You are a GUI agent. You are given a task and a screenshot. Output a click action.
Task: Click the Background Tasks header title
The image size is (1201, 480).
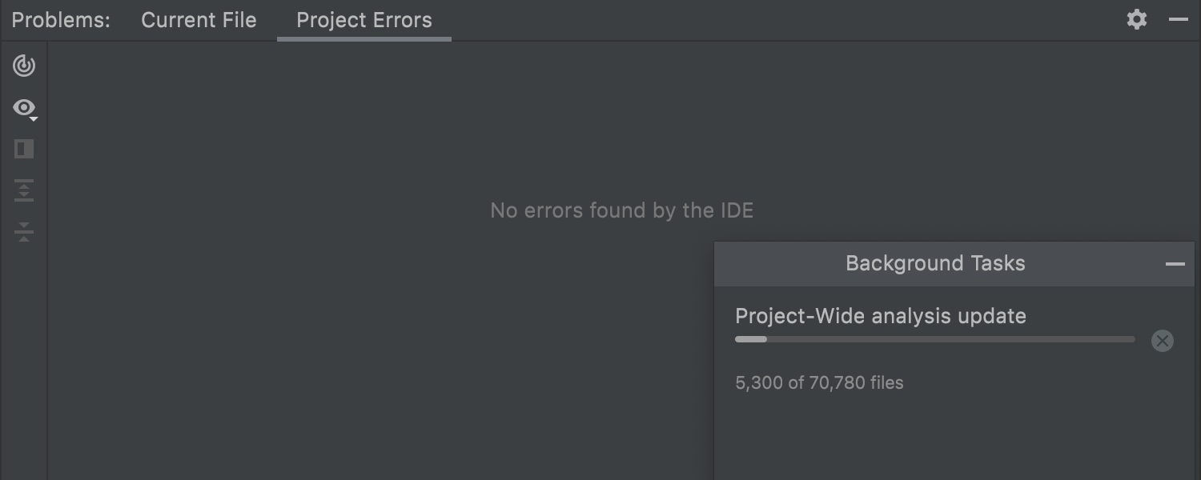(x=935, y=264)
